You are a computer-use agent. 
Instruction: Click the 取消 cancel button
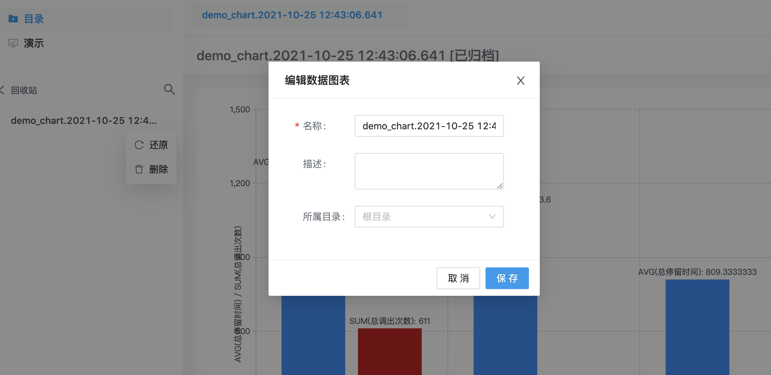458,278
